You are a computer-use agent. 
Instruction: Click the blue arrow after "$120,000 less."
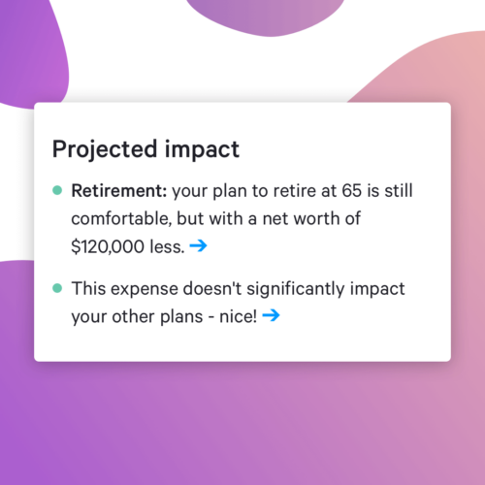pos(198,246)
